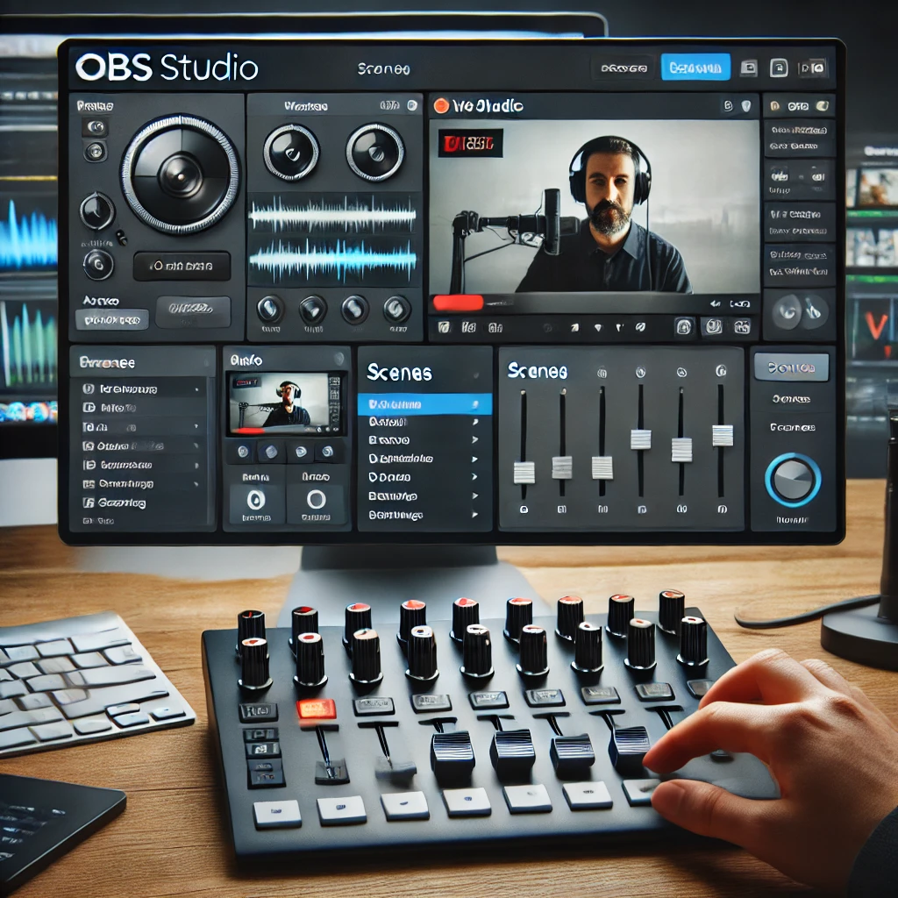The image size is (898, 898).
Task: Click the right ring-icon button below the thumbnail panel
Action: pyautogui.click(x=316, y=499)
